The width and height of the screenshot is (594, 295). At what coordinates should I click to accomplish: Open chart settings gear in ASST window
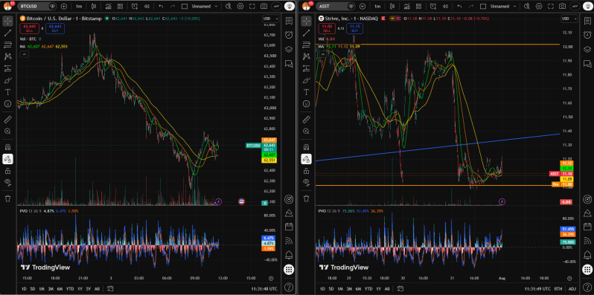pos(539,7)
